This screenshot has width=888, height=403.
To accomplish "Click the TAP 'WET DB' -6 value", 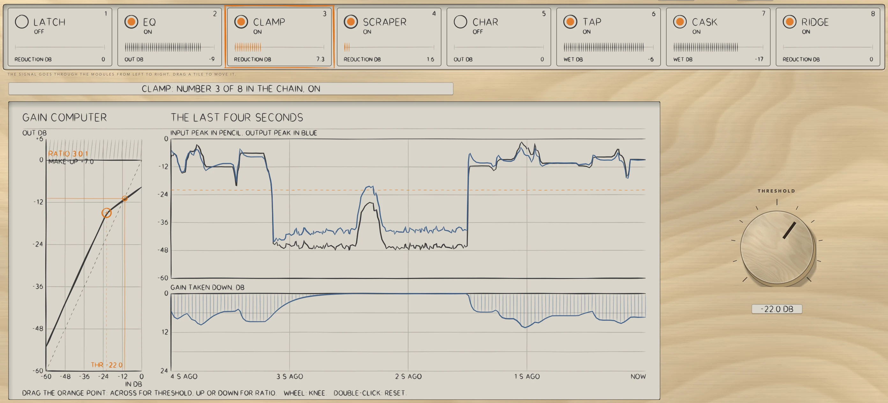I will [x=650, y=59].
